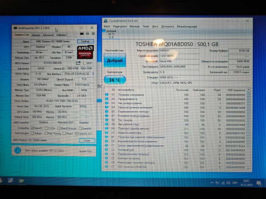Toggle the OpenGL 4.5 checkbox

pyautogui.click(x=76, y=134)
